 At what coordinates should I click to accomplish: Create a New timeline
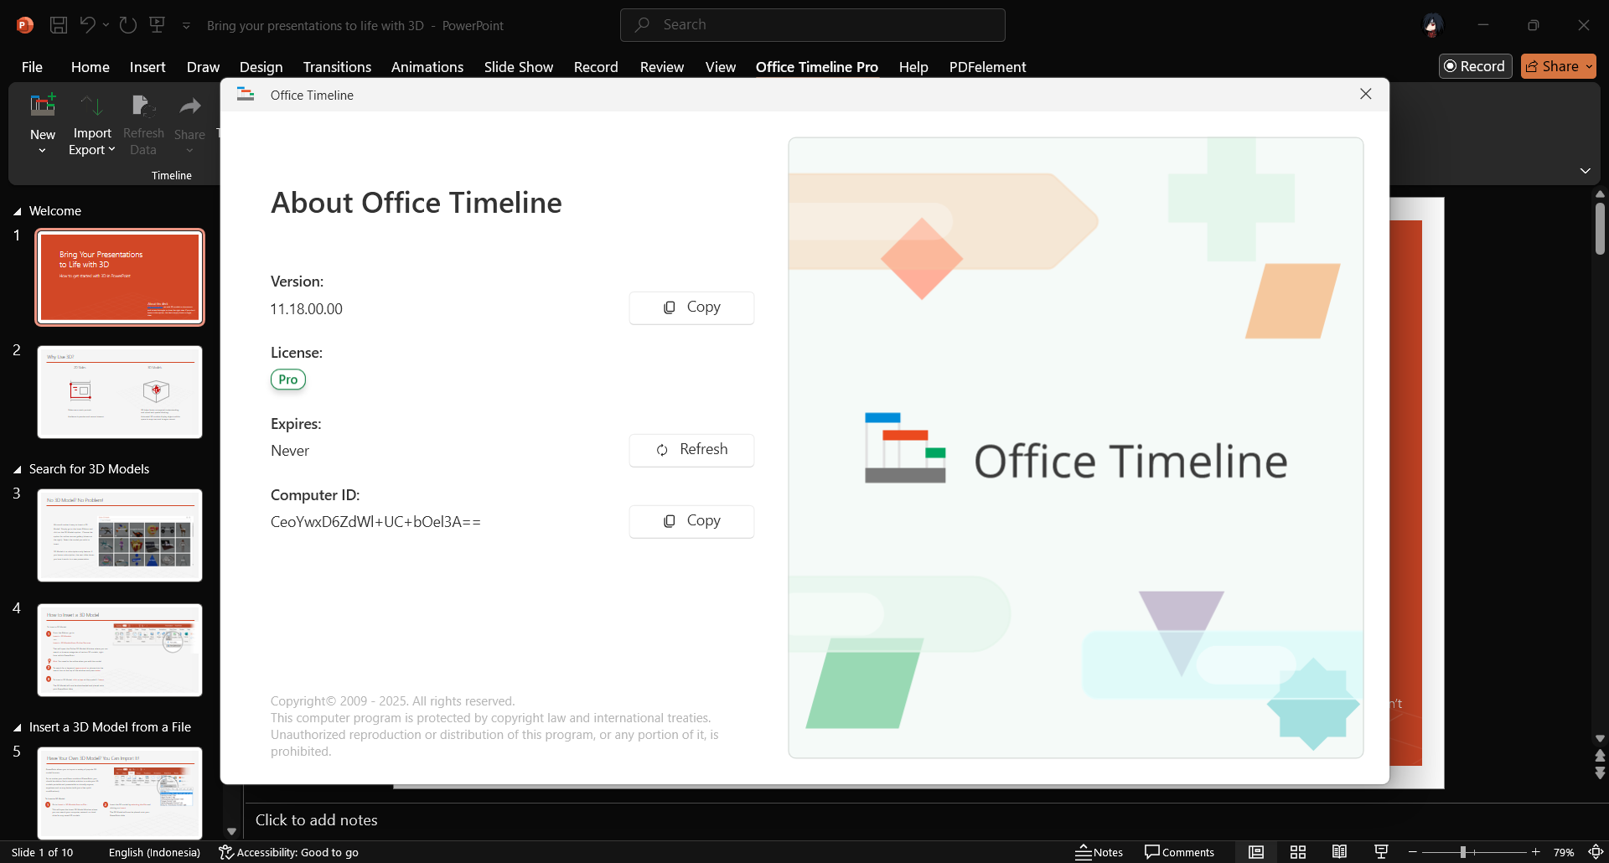[x=43, y=124]
